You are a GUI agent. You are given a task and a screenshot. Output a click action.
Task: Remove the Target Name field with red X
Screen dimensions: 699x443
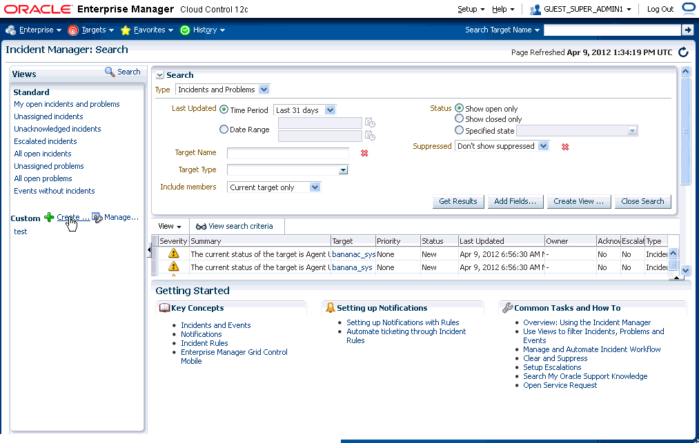pos(364,153)
